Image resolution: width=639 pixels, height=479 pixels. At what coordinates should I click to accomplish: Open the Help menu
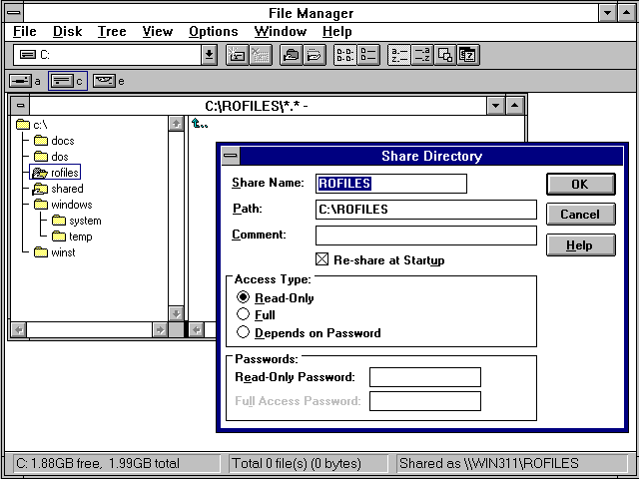(x=336, y=31)
